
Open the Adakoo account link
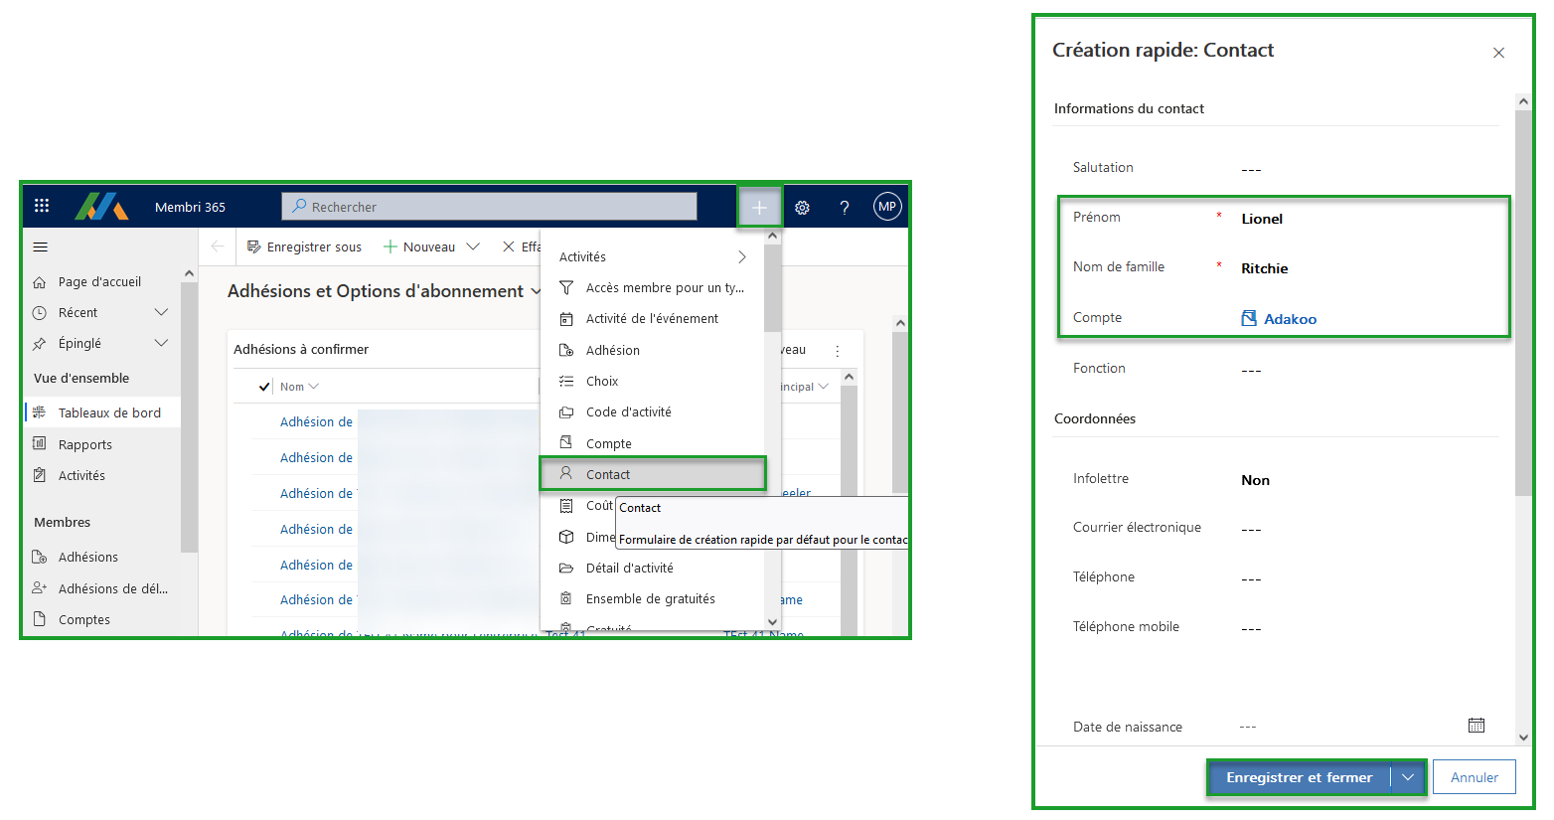point(1290,319)
